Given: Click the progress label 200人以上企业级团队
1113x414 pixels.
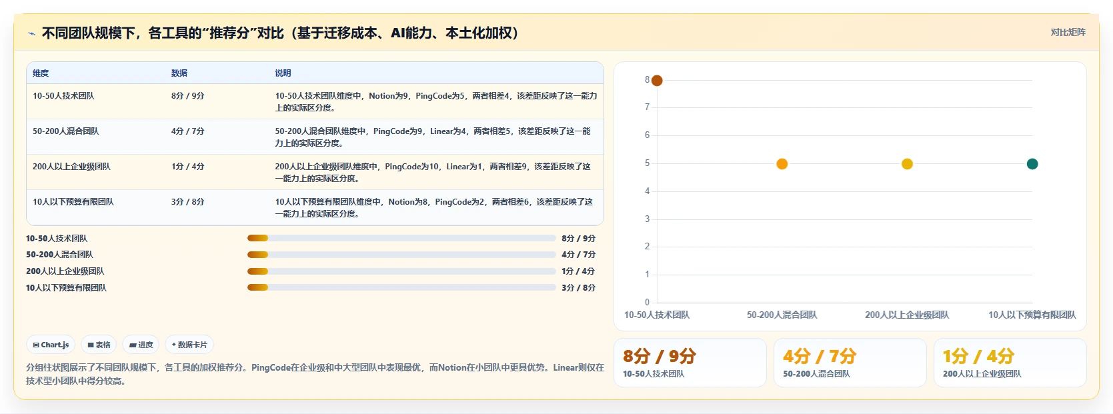Looking at the screenshot, I should pyautogui.click(x=65, y=271).
